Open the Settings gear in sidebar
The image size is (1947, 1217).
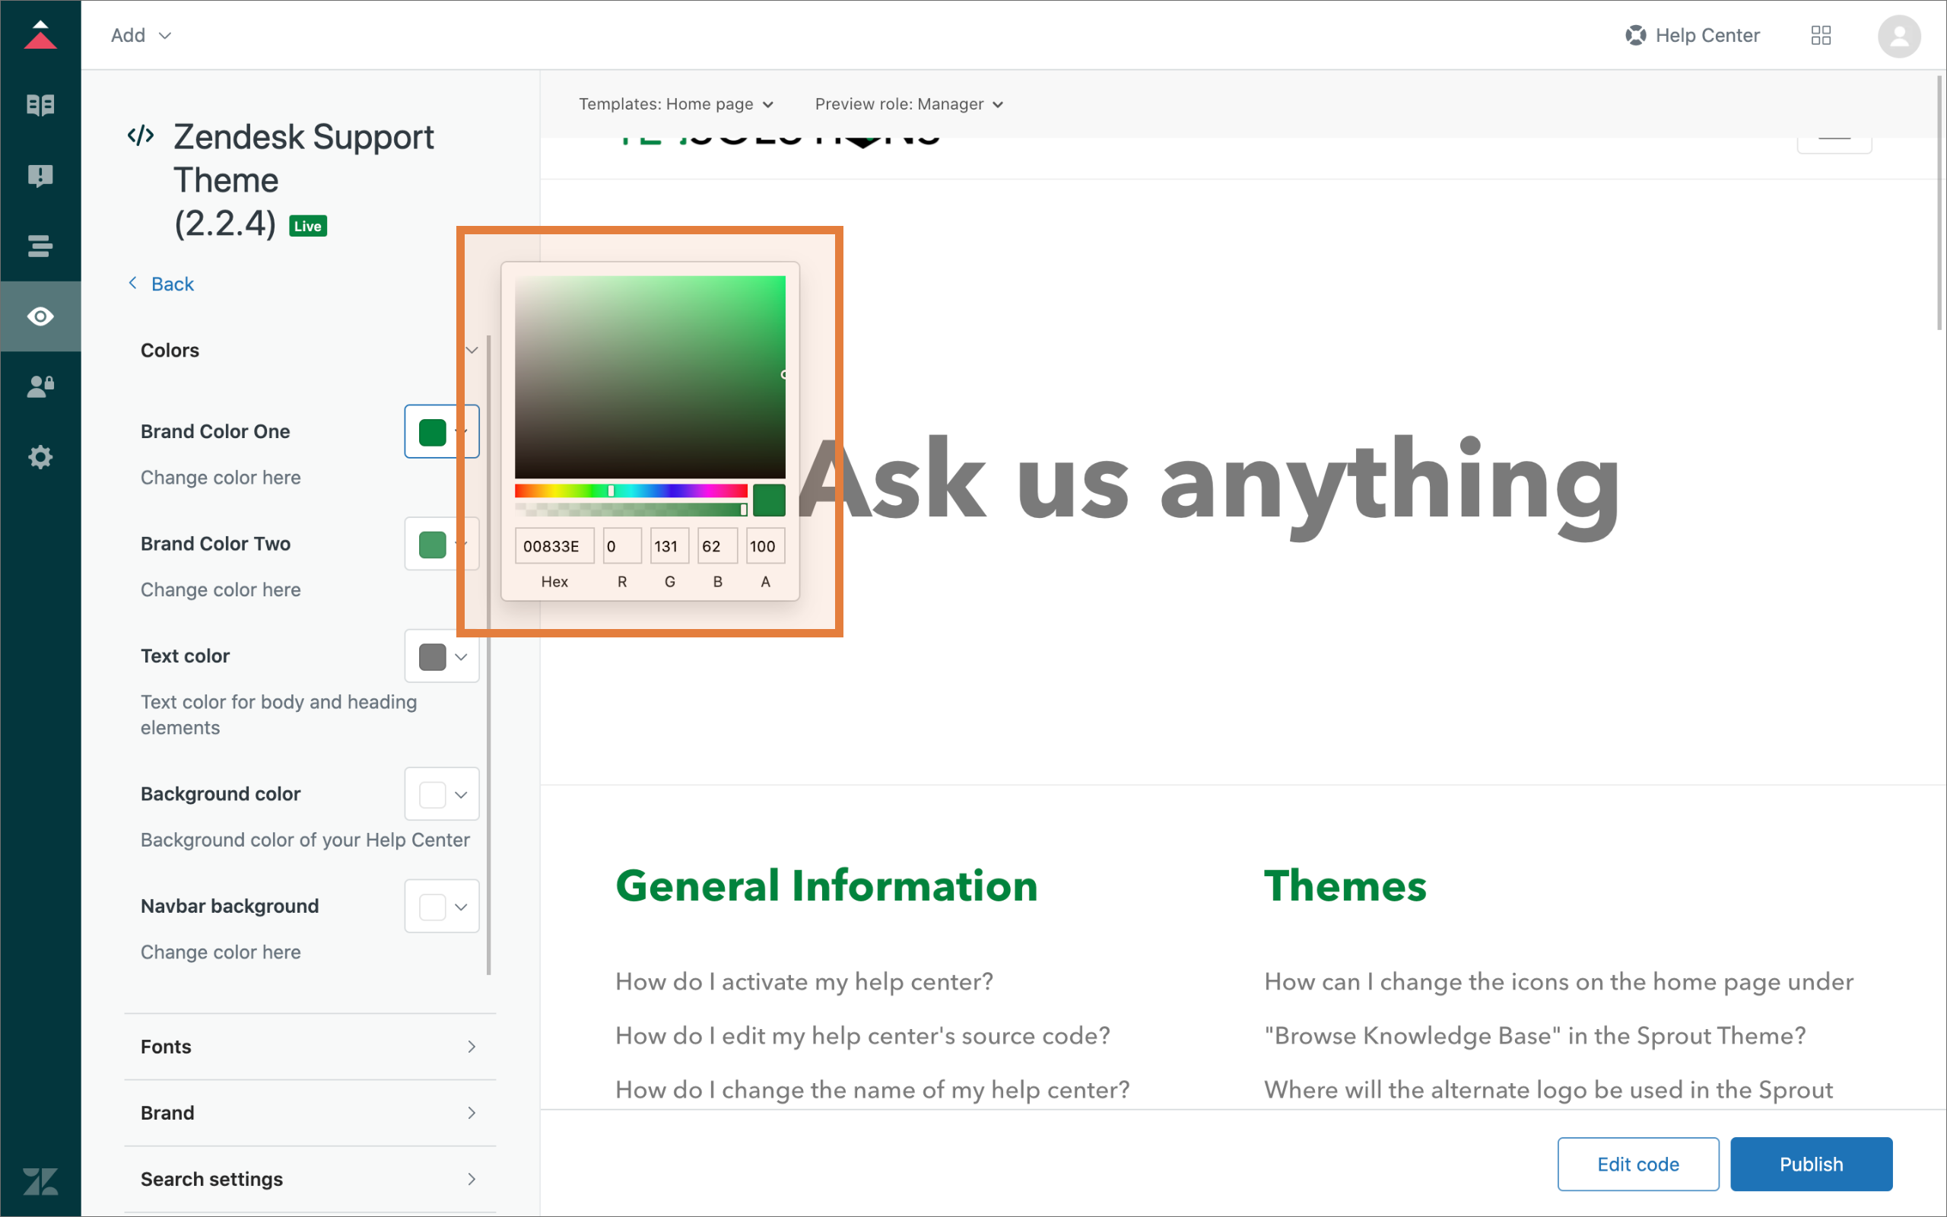pos(40,457)
